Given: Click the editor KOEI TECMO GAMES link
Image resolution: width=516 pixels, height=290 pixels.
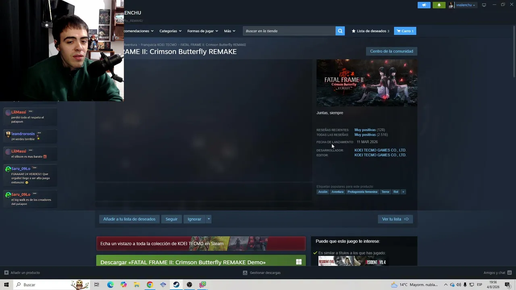Looking at the screenshot, I should (380, 155).
